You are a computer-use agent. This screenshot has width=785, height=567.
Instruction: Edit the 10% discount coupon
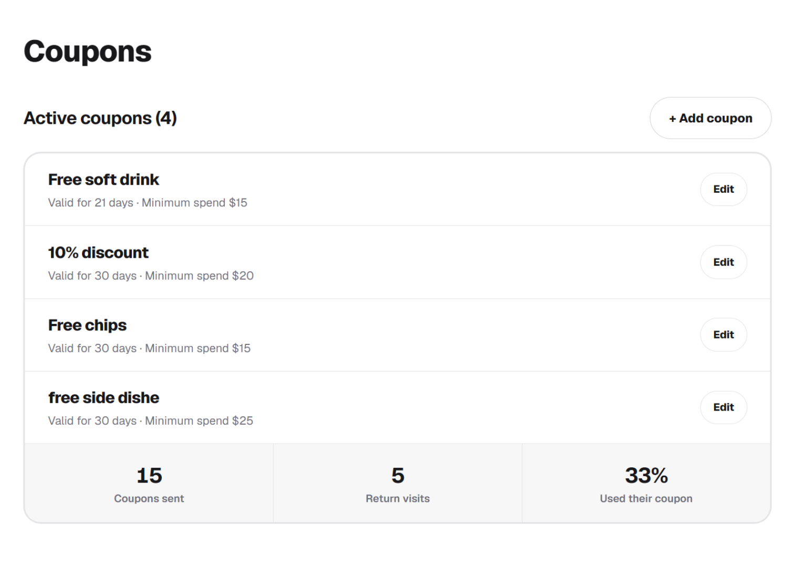[723, 262]
